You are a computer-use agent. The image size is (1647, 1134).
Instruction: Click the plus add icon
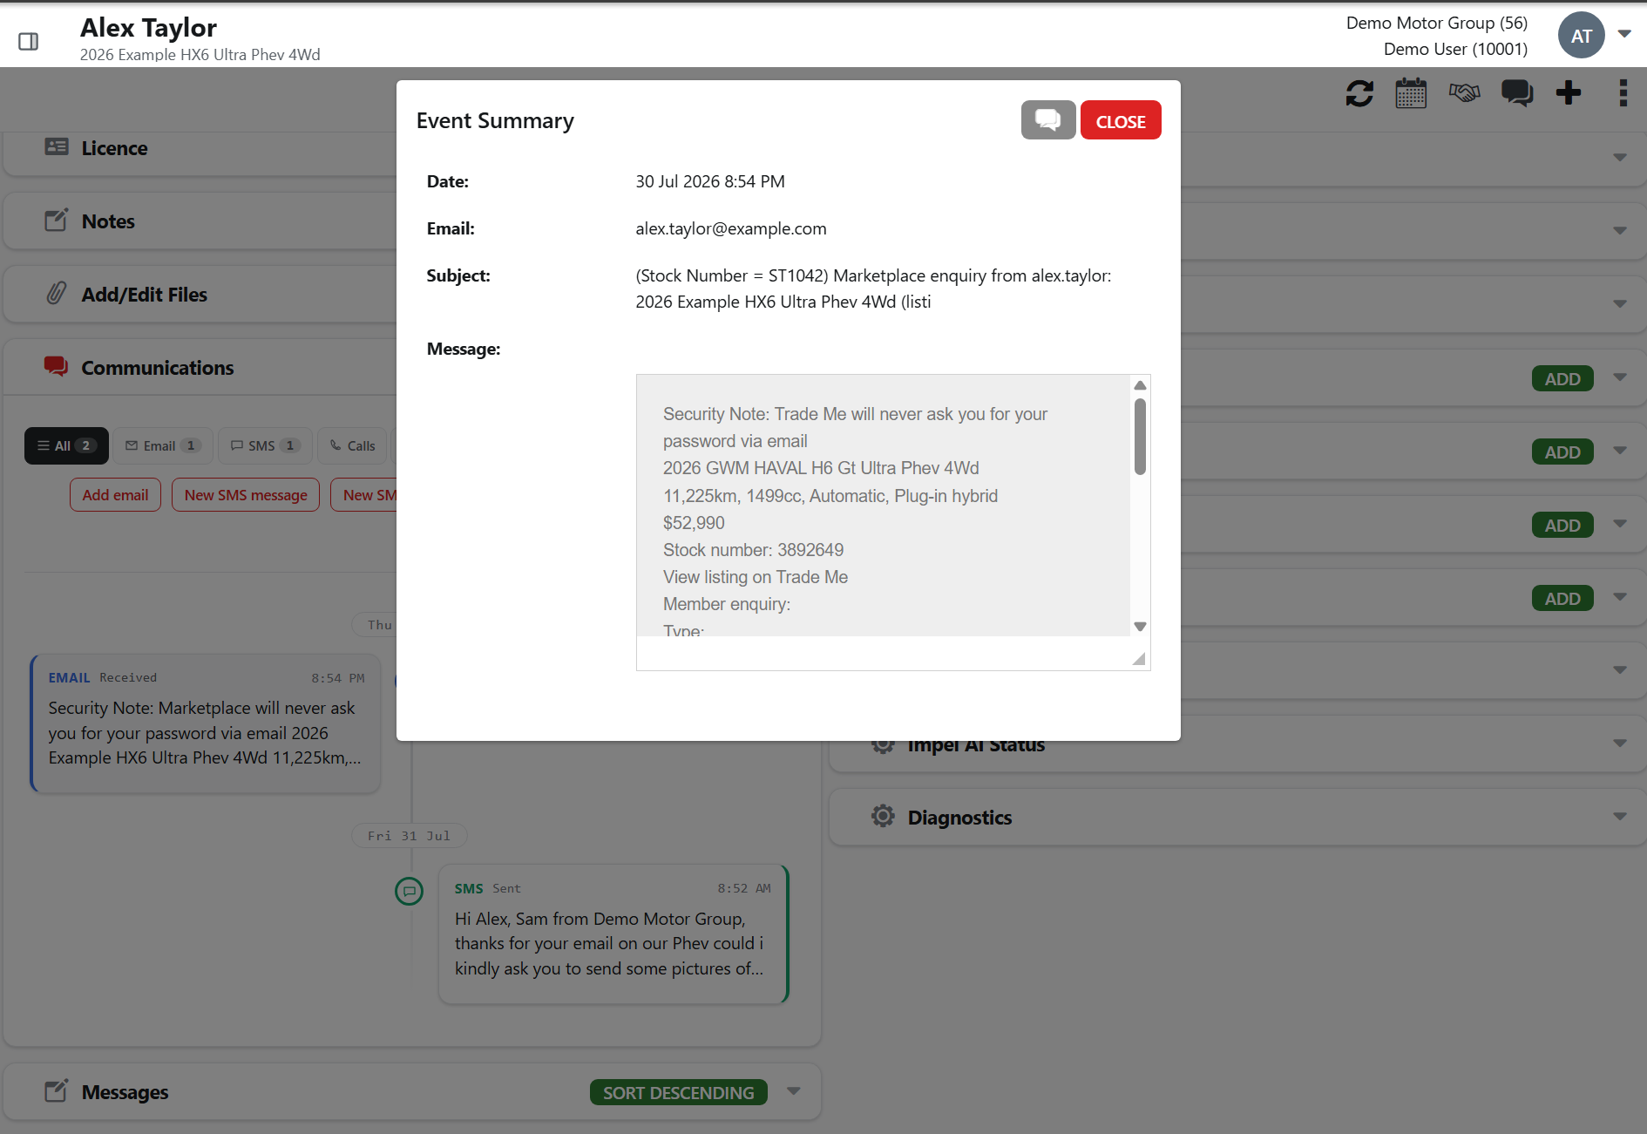tap(1569, 92)
